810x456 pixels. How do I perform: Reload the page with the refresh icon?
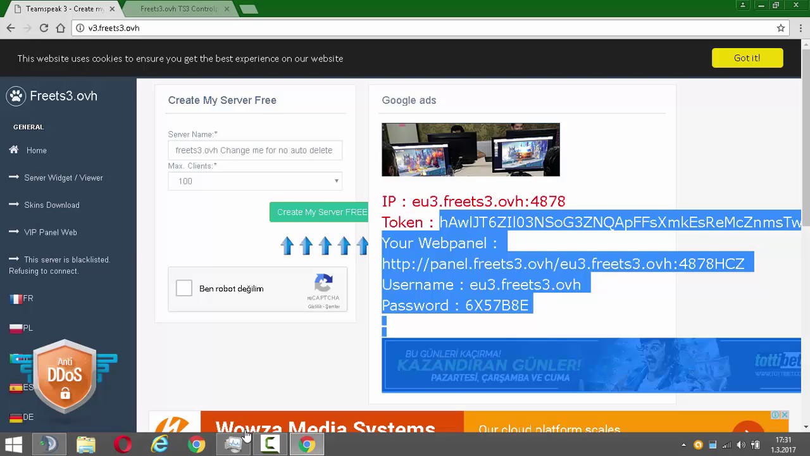coord(44,28)
